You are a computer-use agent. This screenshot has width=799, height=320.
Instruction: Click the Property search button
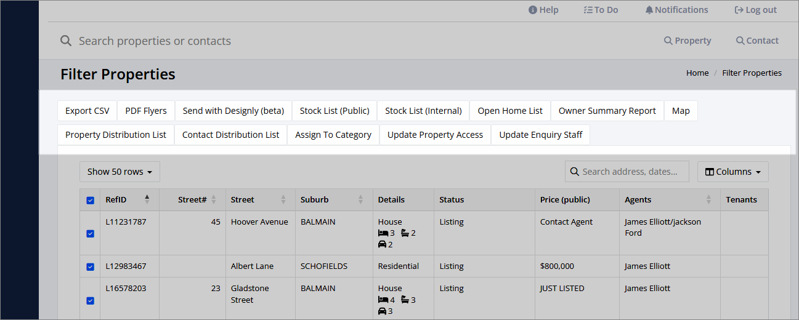[687, 41]
